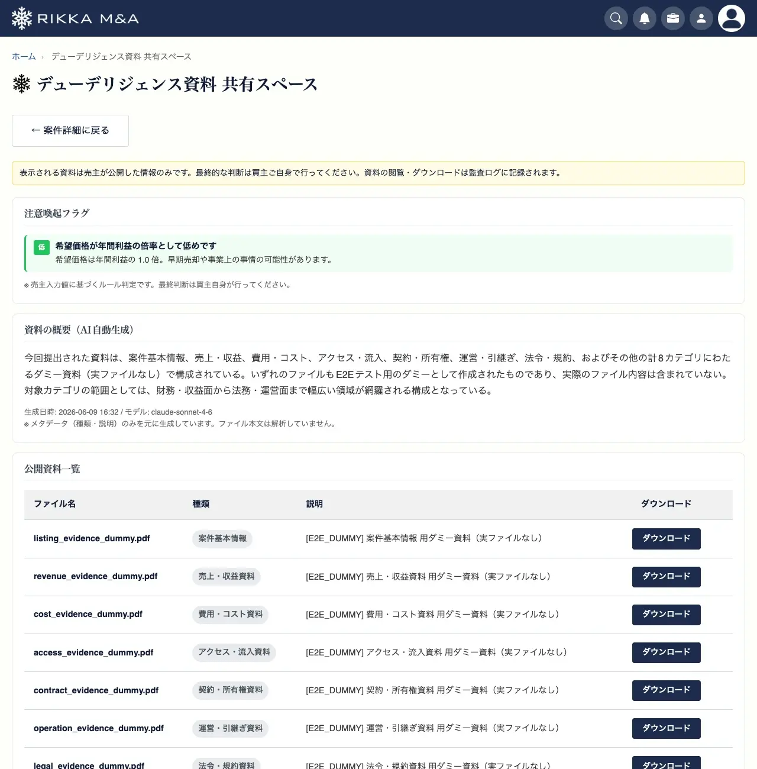Screen dimensions: 757x769
Task: Click the description for 運営・引継ぎ資料 用ダミー資料
Action: [x=432, y=728]
